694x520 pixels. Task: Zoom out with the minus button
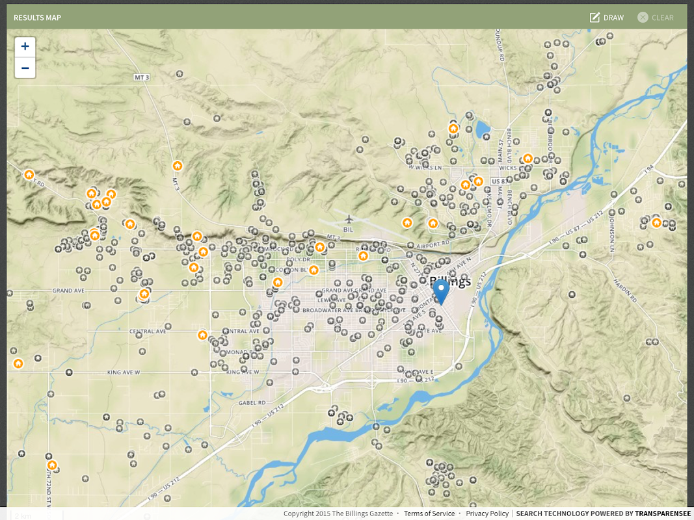[25, 68]
